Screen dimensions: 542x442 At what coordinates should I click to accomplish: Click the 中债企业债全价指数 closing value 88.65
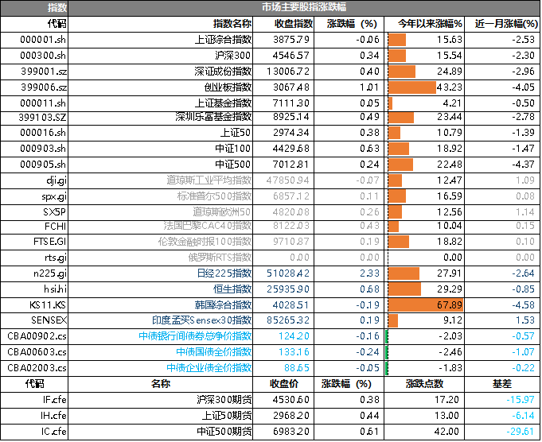[295, 367]
